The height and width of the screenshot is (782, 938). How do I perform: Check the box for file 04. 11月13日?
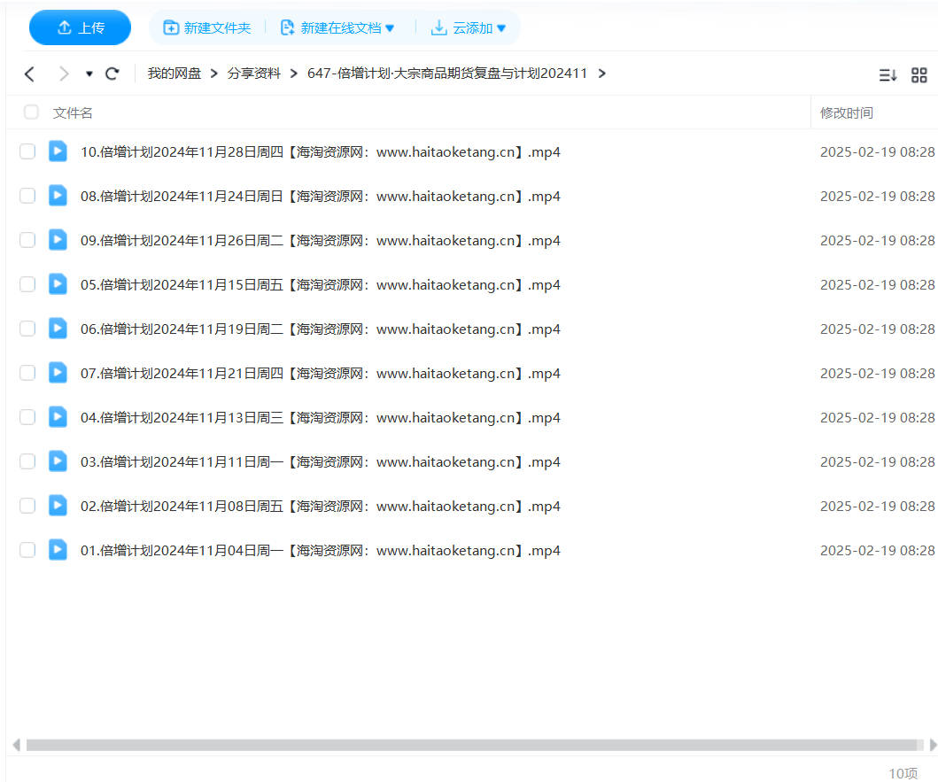pos(27,417)
